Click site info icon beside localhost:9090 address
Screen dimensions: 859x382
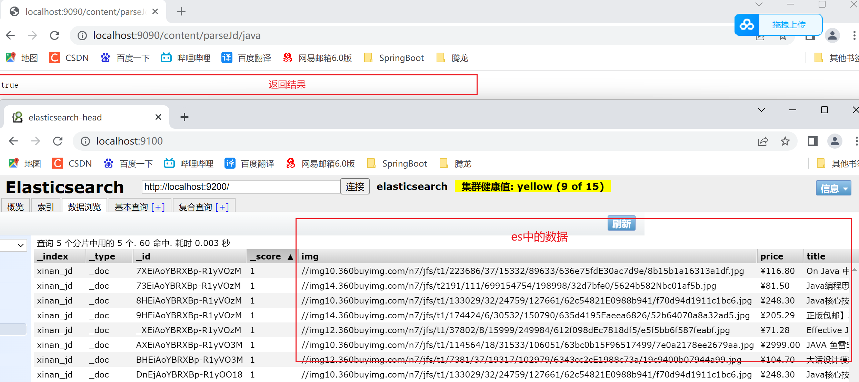(x=82, y=35)
